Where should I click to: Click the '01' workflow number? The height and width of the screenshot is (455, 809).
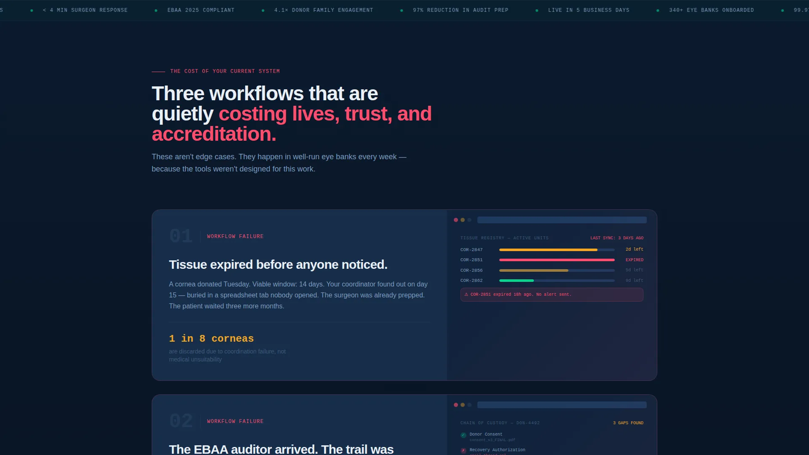pos(181,236)
